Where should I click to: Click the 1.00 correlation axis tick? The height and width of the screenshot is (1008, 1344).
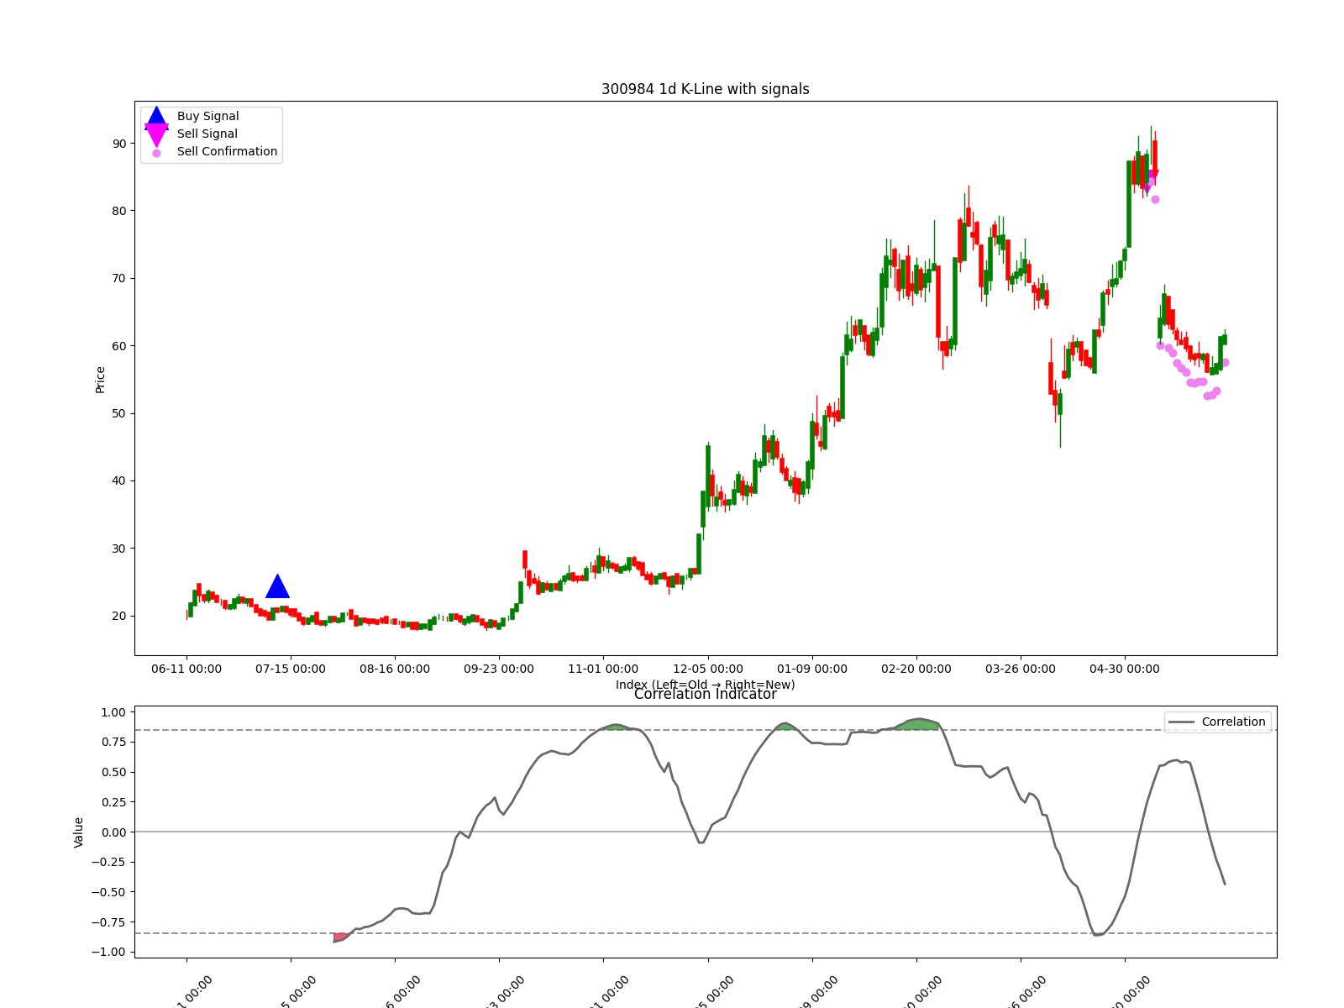pyautogui.click(x=113, y=712)
